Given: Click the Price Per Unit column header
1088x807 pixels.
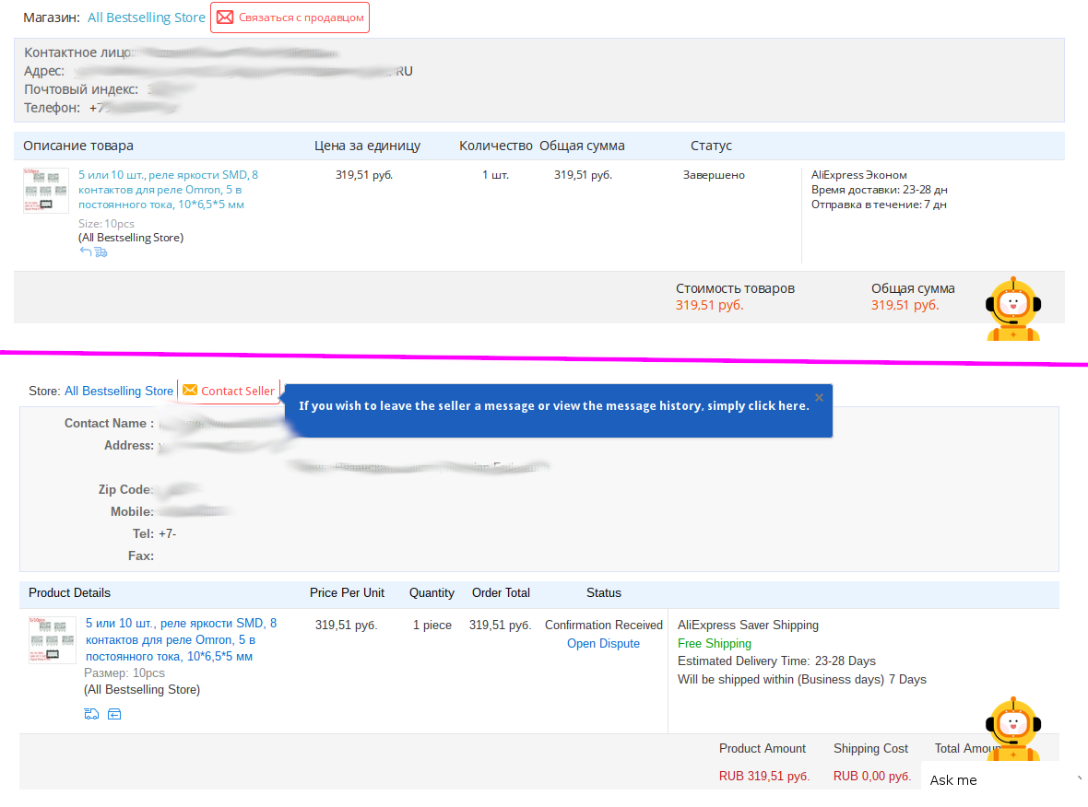Looking at the screenshot, I should pyautogui.click(x=347, y=592).
